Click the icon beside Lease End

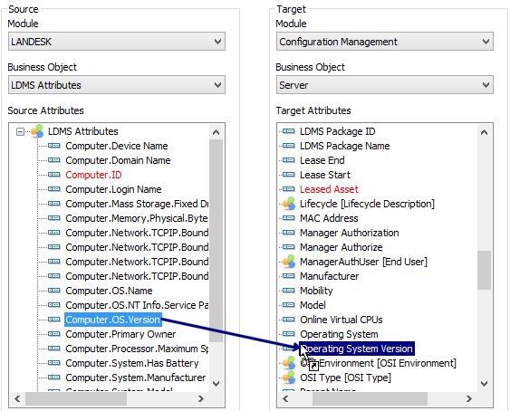(x=288, y=160)
